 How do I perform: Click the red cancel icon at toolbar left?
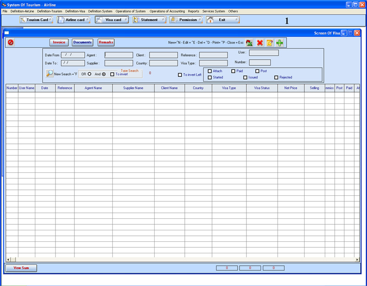click(x=11, y=42)
